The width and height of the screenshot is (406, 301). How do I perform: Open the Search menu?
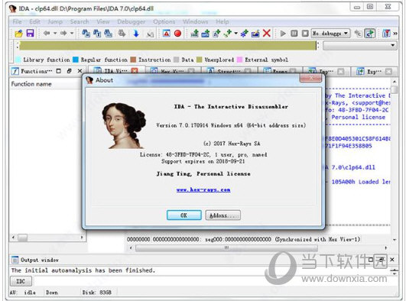(80, 21)
